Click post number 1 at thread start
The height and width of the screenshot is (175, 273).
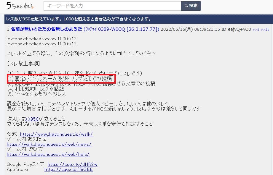8,29
